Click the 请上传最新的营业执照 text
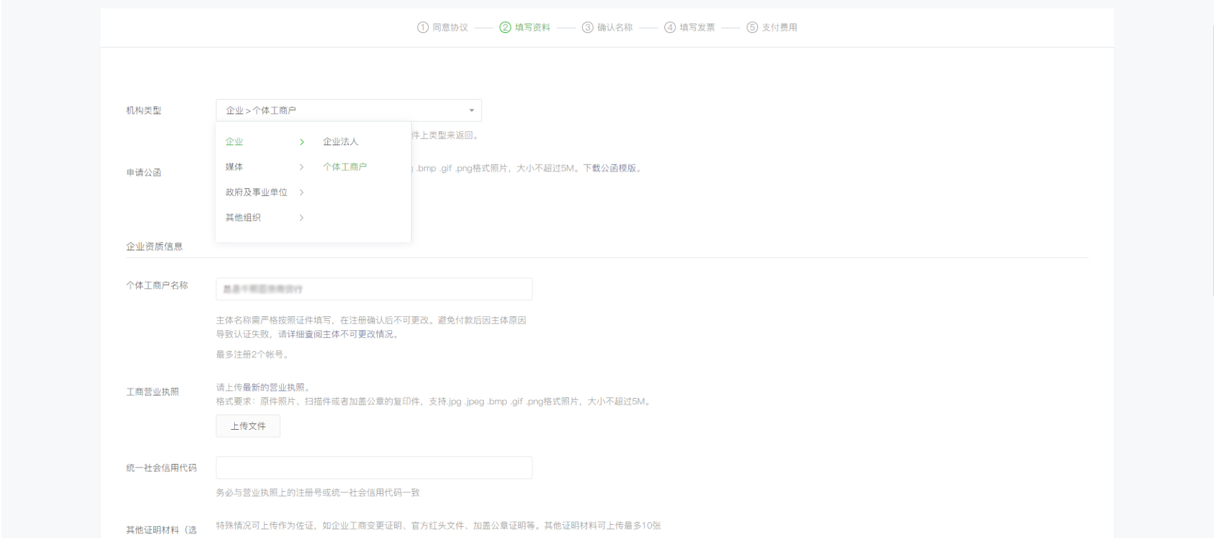The image size is (1214, 538). click(263, 387)
